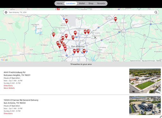Select the easternmost pin south of San Antonio label
The width and height of the screenshot is (162, 118).
pyautogui.click(x=84, y=51)
